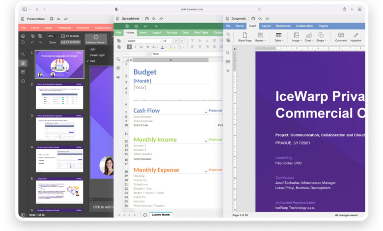Image resolution: width=383 pixels, height=231 pixels.
Task: Open cell borders dropdown in Spreadsheet
Action: pos(180,47)
